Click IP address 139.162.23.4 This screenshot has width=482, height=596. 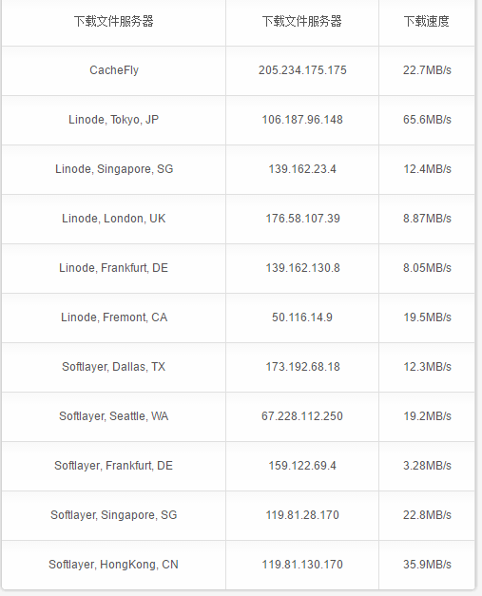(x=302, y=169)
